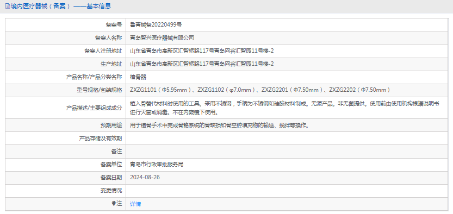Select the filing date 2024-08-26

145,178
